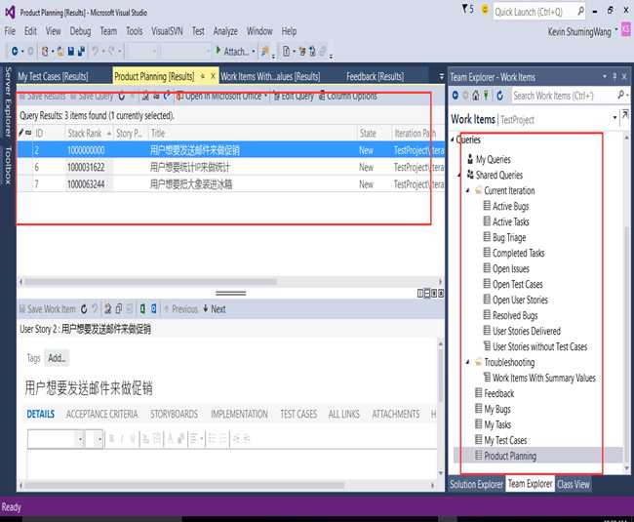
Task: Click the Open File icon in main toolbar
Action: point(60,52)
